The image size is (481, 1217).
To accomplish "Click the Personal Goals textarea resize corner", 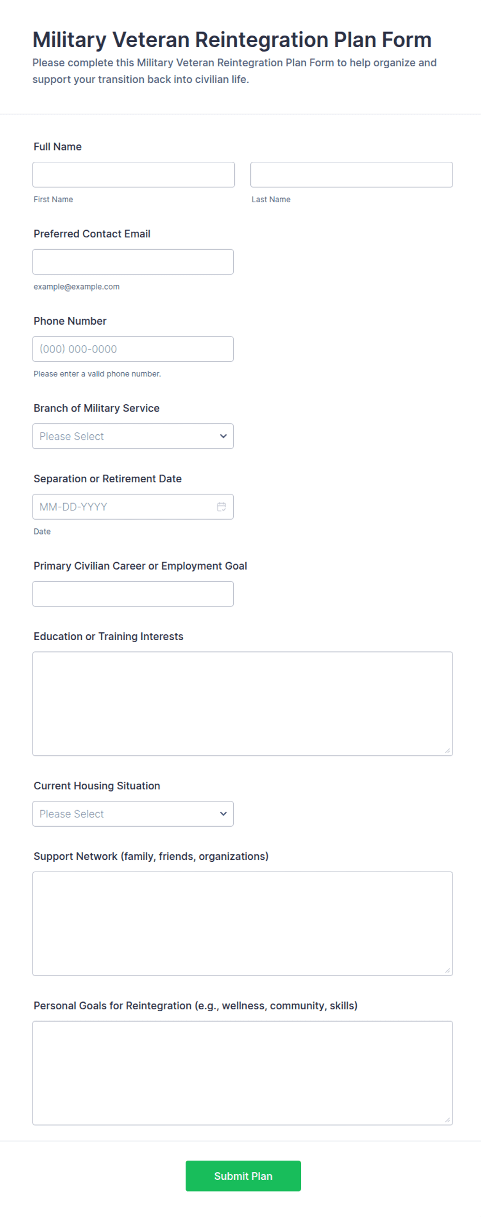I will pyautogui.click(x=447, y=1120).
